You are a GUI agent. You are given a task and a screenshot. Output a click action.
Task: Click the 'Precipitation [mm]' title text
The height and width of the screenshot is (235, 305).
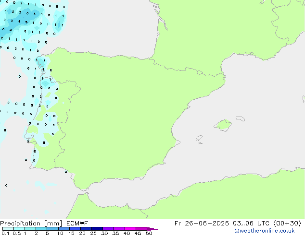(31, 223)
